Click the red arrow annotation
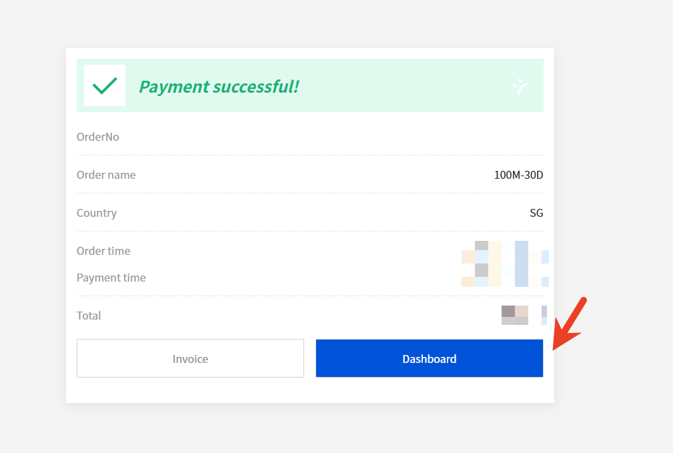 (x=569, y=322)
